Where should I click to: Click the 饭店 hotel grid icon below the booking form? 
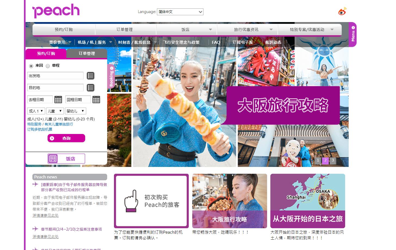point(53,158)
